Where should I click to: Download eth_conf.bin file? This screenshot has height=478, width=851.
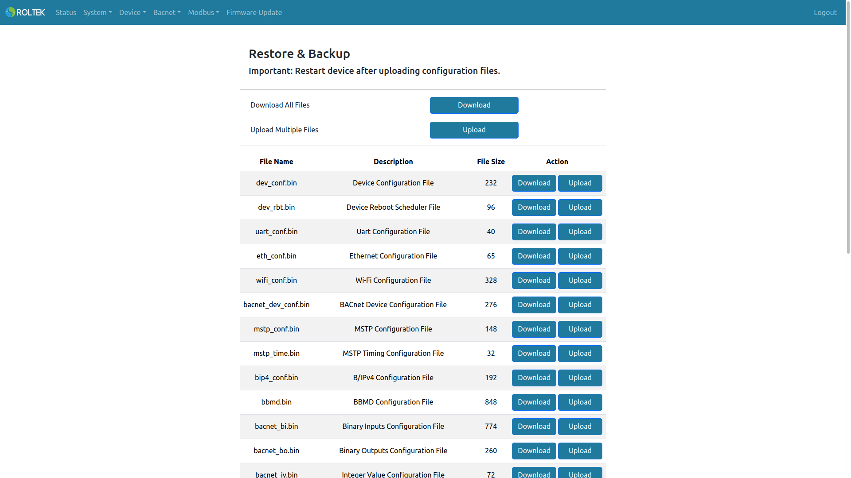(534, 256)
